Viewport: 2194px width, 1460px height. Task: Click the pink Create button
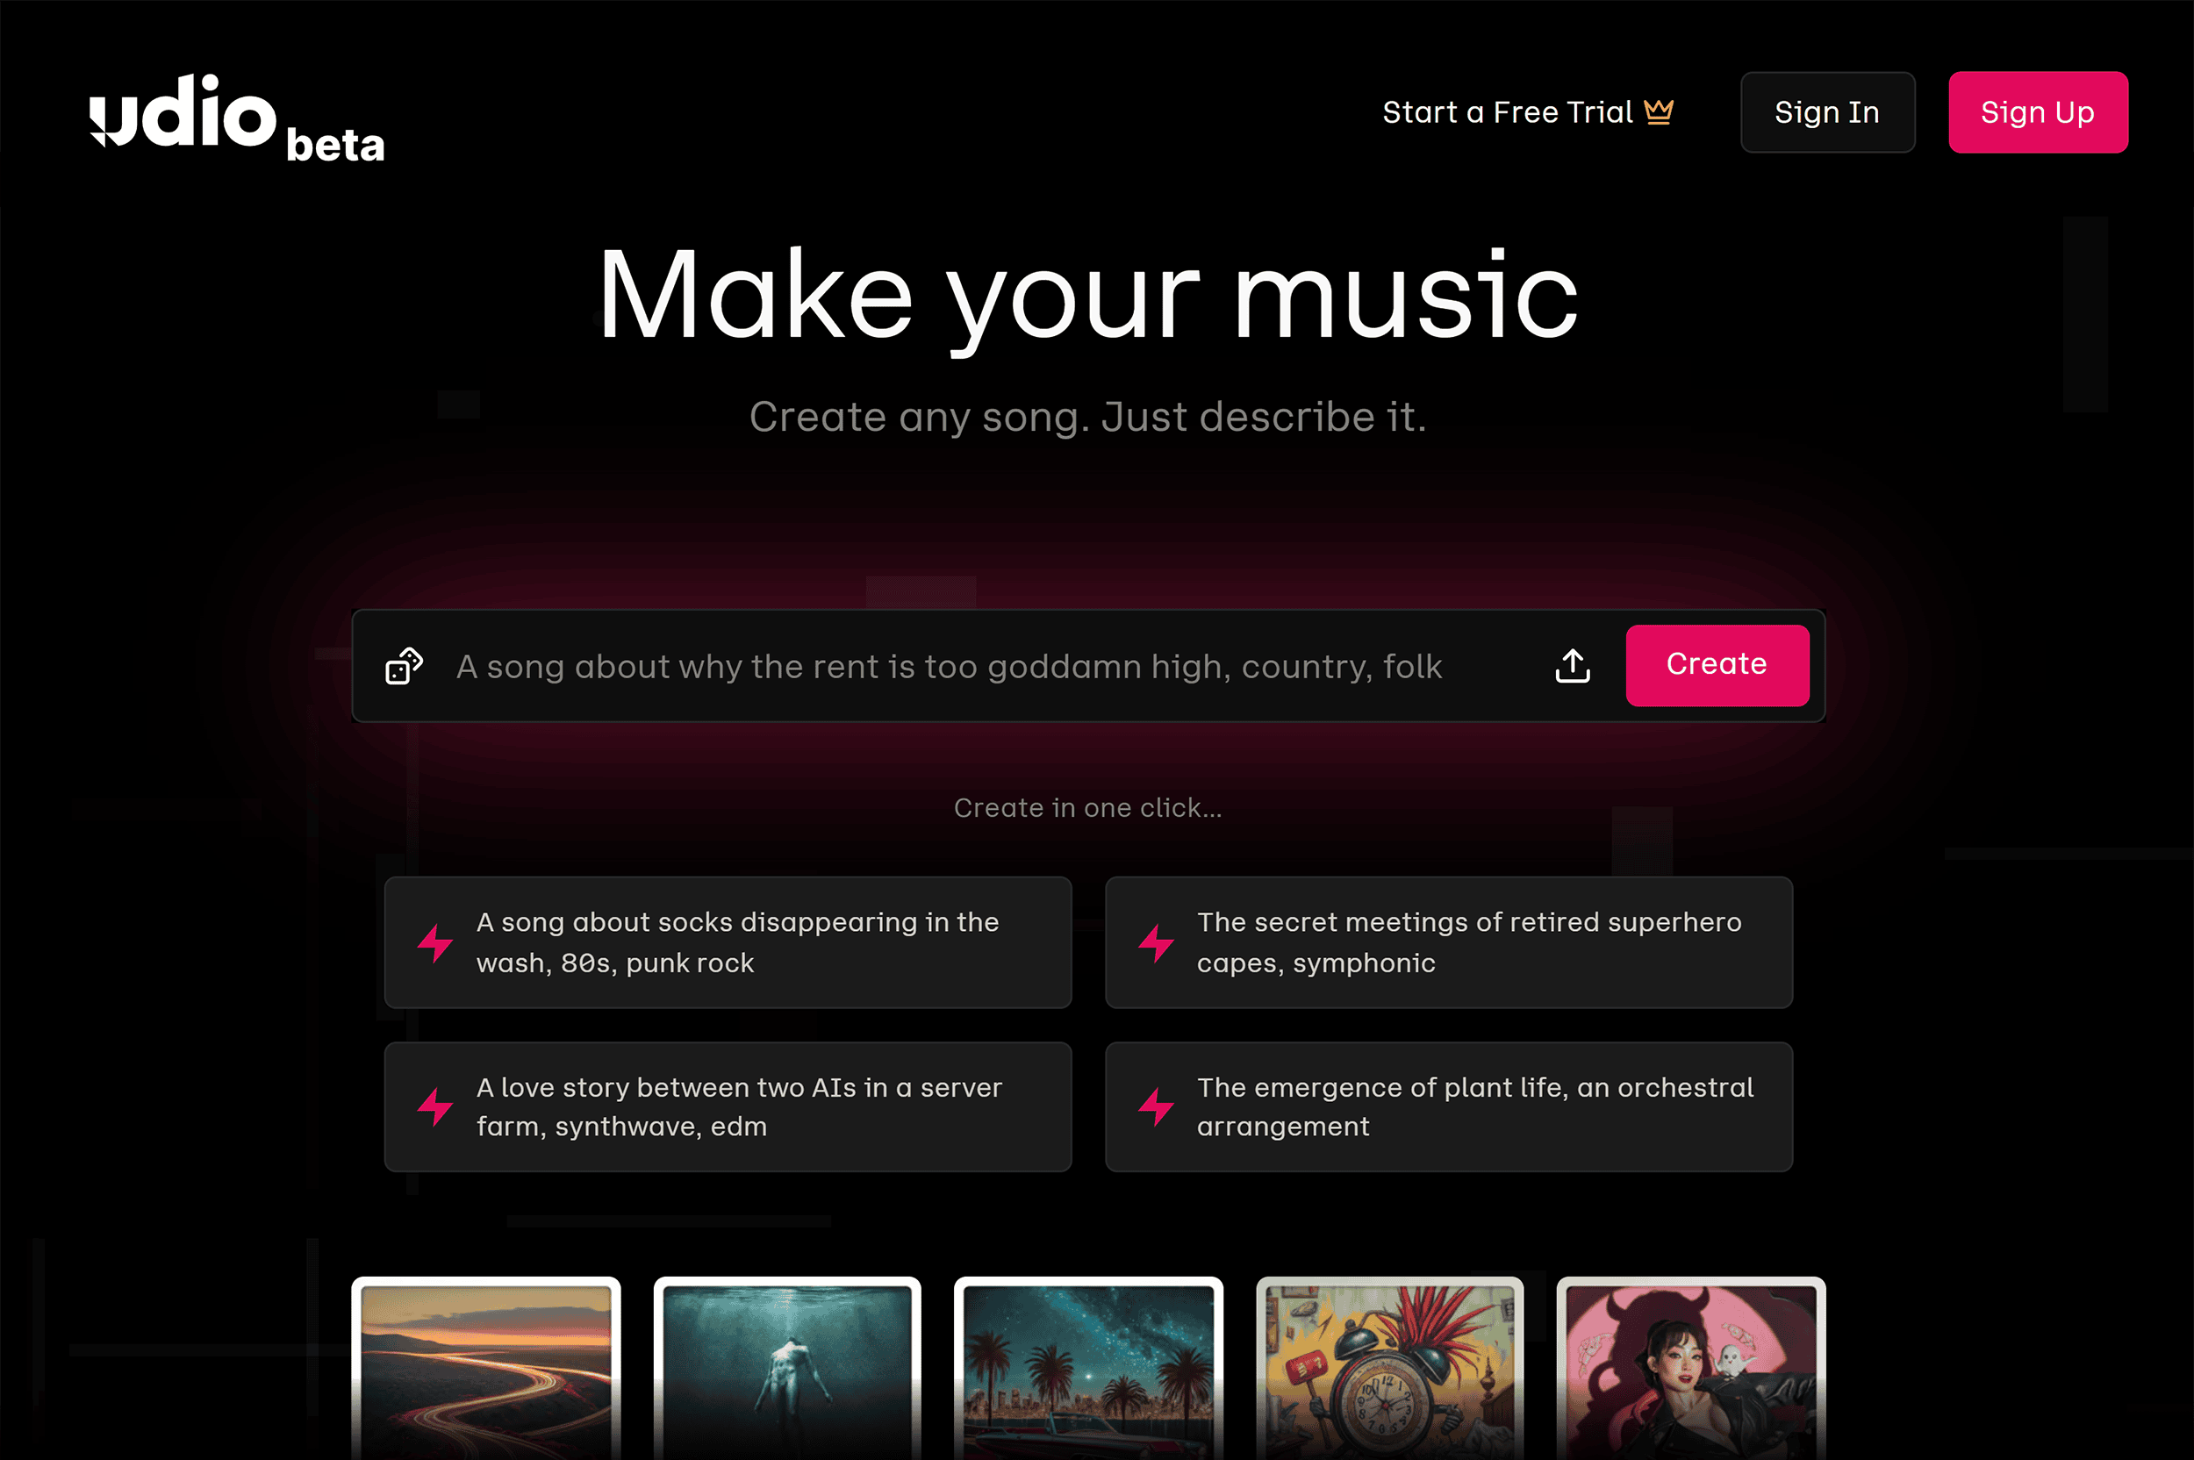[x=1717, y=665]
